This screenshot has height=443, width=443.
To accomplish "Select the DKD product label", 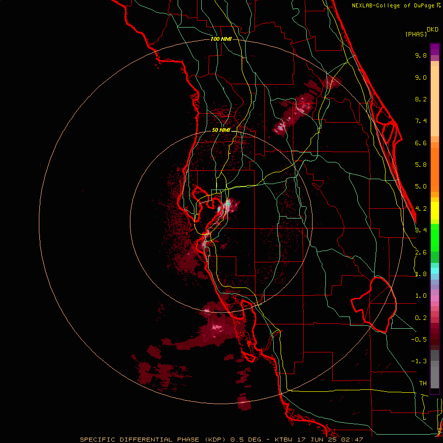I will pyautogui.click(x=432, y=29).
